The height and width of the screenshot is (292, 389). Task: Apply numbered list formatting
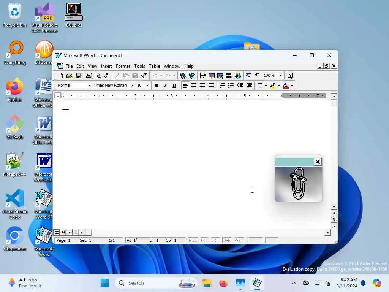tap(222, 86)
